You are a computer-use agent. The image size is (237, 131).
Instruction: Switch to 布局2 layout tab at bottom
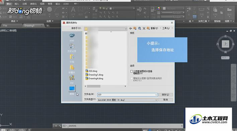click(x=22, y=130)
